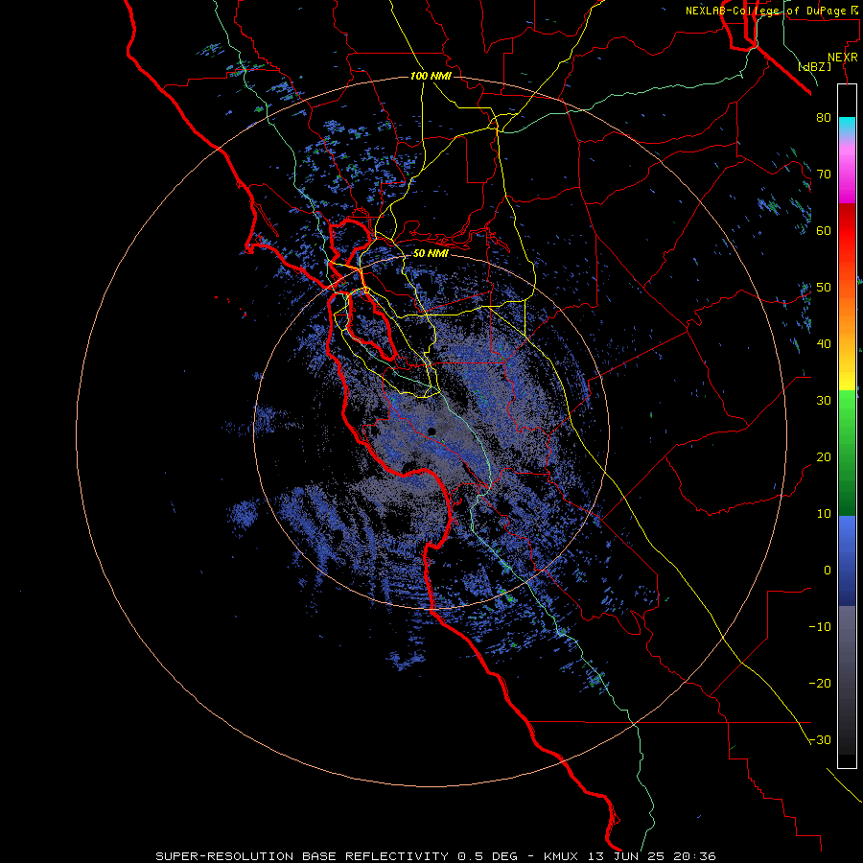Image resolution: width=863 pixels, height=863 pixels.
Task: Click the 60 value on the dBZ scale
Action: tap(824, 231)
